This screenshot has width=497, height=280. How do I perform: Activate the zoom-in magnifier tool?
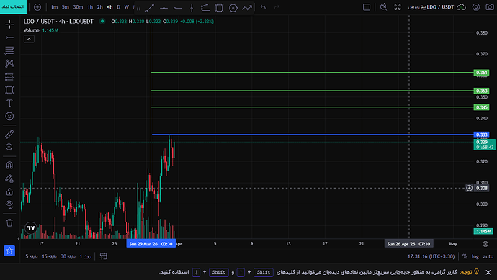9,147
